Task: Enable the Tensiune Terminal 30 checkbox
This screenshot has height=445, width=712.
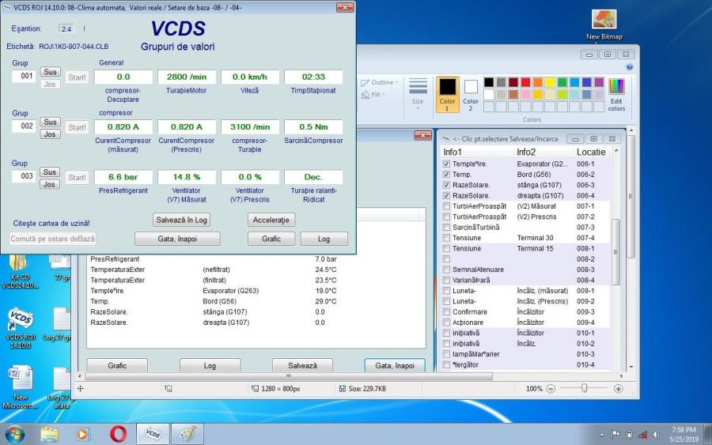Action: [446, 238]
